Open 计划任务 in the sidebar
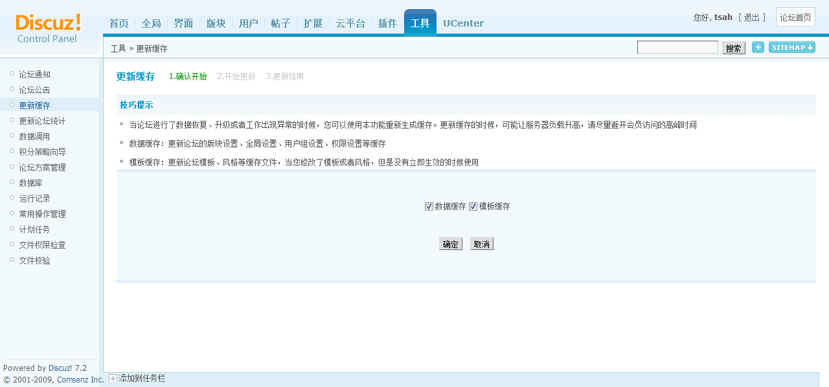The height and width of the screenshot is (387, 829). coord(34,229)
